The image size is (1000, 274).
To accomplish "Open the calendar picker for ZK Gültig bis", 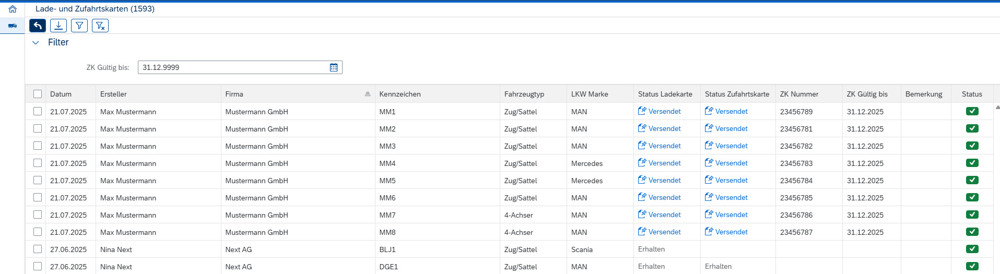I will point(334,67).
